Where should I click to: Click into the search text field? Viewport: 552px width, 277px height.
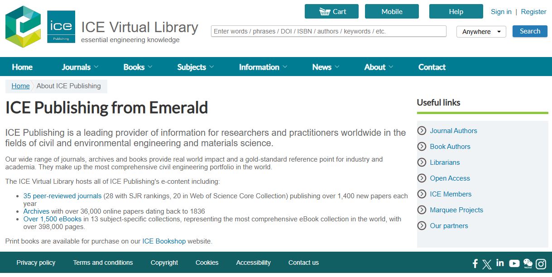click(x=328, y=31)
